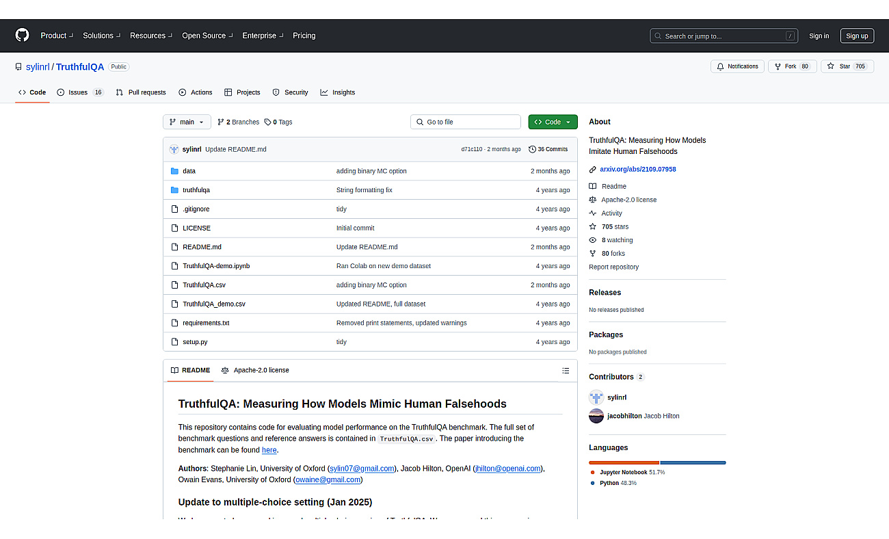This screenshot has width=889, height=539.
Task: Switch to the Projects tab
Action: [x=242, y=92]
